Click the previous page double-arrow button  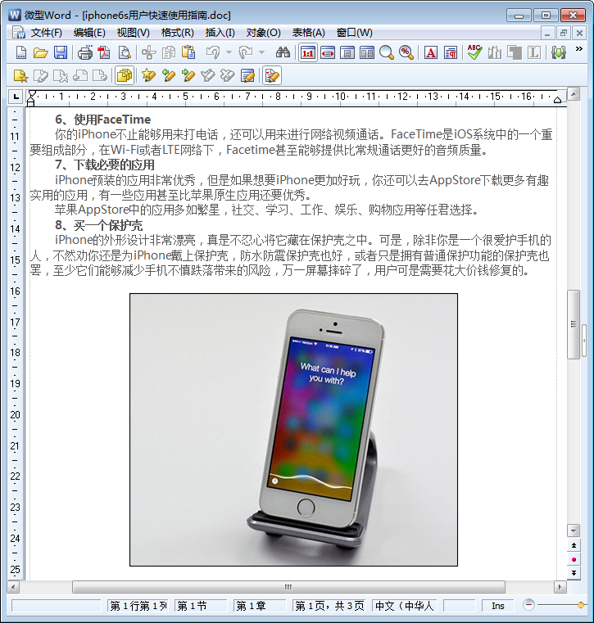pos(574,545)
